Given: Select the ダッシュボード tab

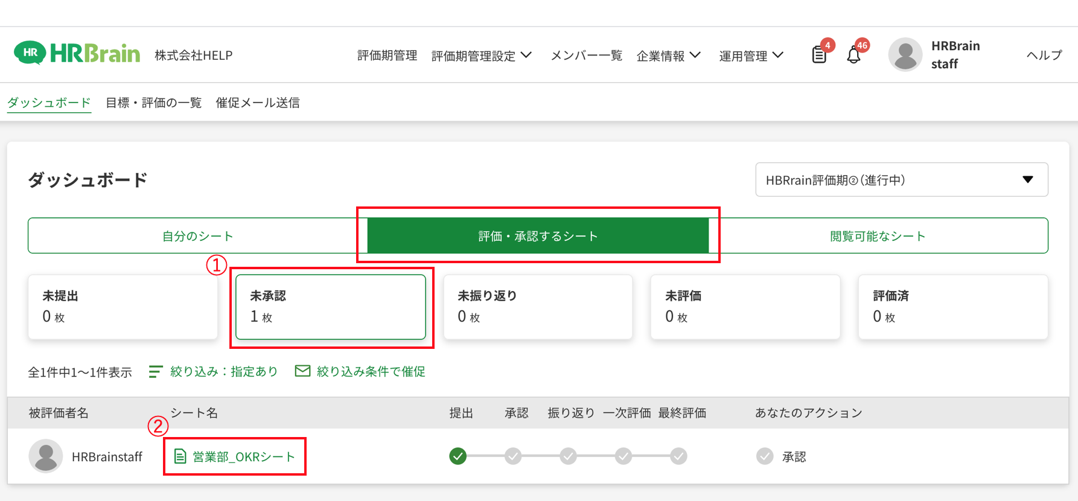Looking at the screenshot, I should [49, 103].
